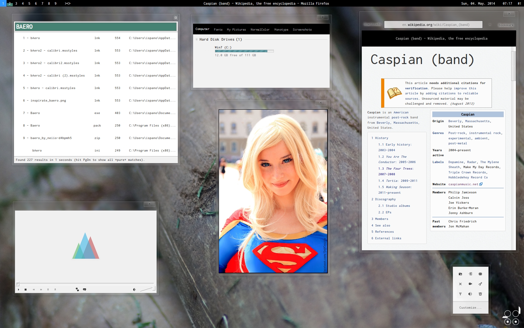Select result baero_by_neiio-d4bpmh5 zip
Viewport: 524px width, 328px height.
[x=96, y=138]
